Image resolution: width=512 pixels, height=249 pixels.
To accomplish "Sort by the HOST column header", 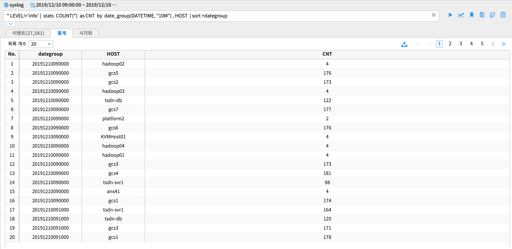I will pyautogui.click(x=113, y=54).
